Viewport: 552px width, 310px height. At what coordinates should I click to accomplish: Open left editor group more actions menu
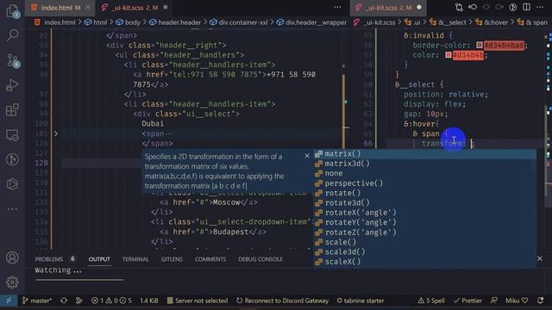(337, 8)
